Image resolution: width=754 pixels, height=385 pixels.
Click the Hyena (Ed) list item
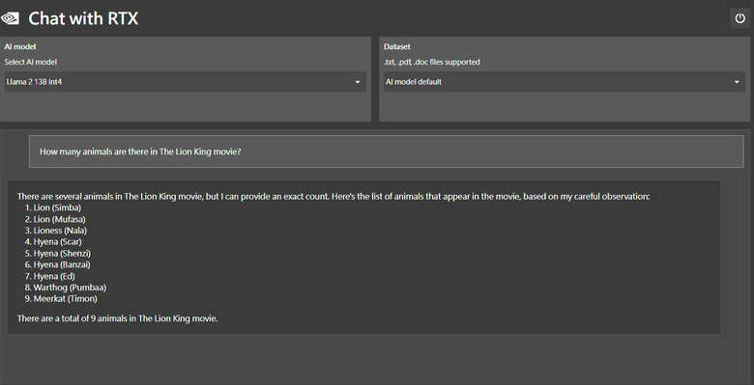coord(50,276)
